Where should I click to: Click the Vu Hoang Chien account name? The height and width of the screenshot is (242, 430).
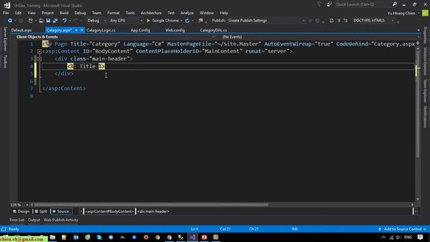click(401, 13)
